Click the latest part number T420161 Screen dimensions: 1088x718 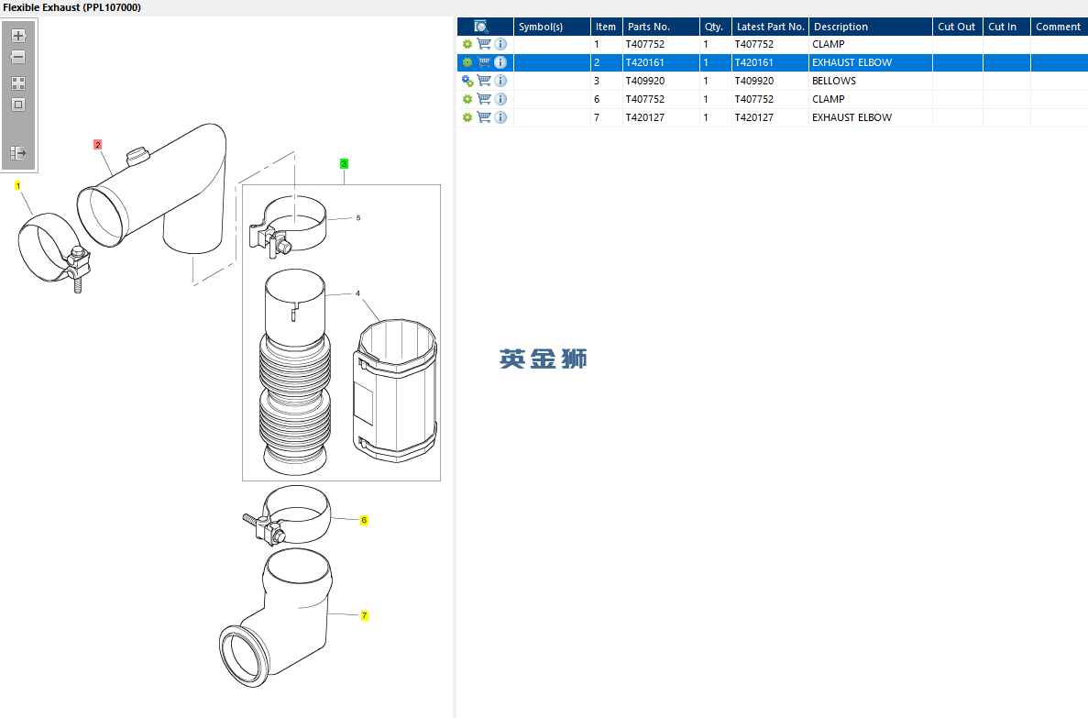tap(753, 62)
